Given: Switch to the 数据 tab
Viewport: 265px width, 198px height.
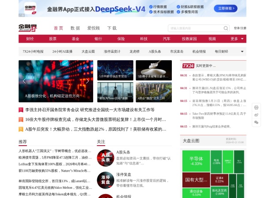Looking at the screenshot, I should tap(75, 28).
